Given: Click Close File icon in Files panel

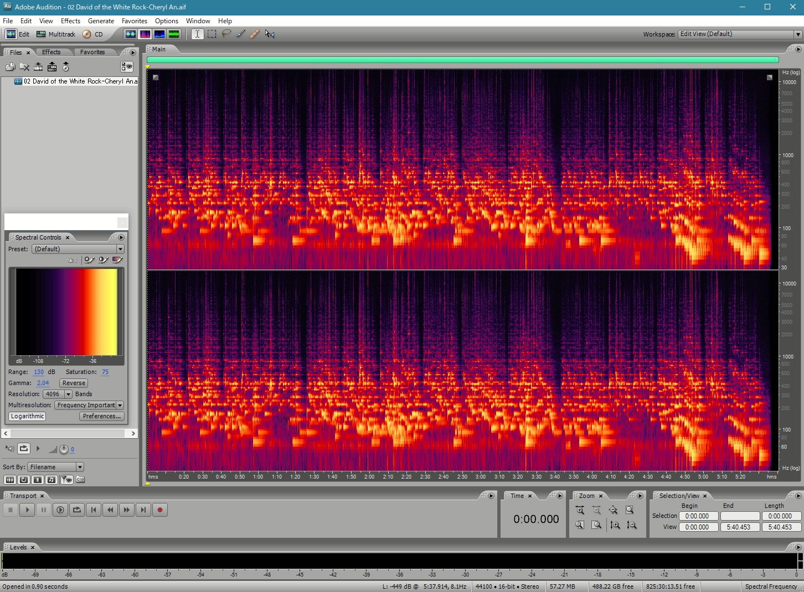Looking at the screenshot, I should [x=24, y=67].
